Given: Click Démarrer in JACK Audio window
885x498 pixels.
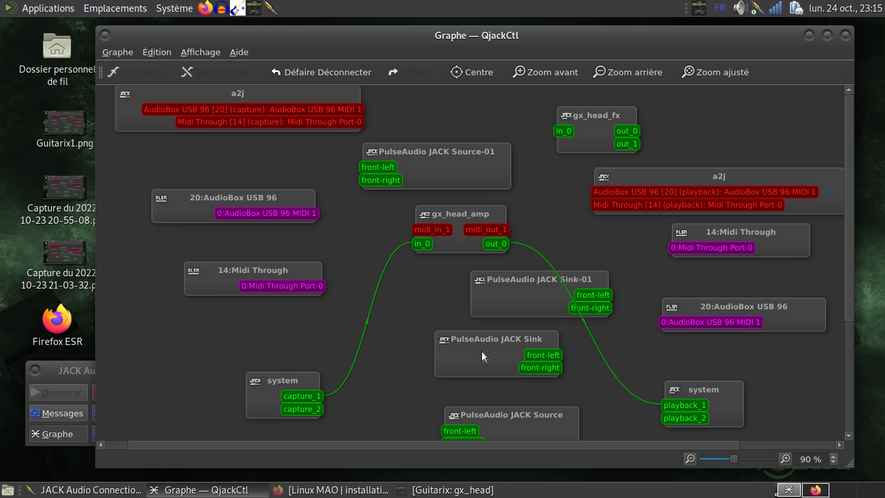Looking at the screenshot, I should click(58, 392).
